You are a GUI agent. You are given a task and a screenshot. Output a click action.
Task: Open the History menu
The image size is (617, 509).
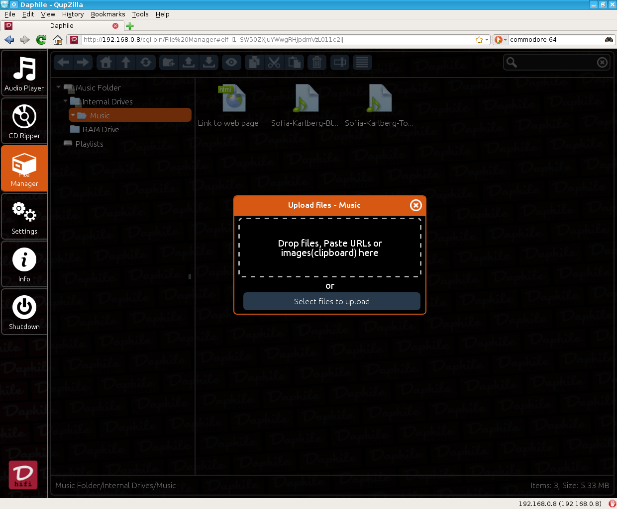tap(73, 14)
